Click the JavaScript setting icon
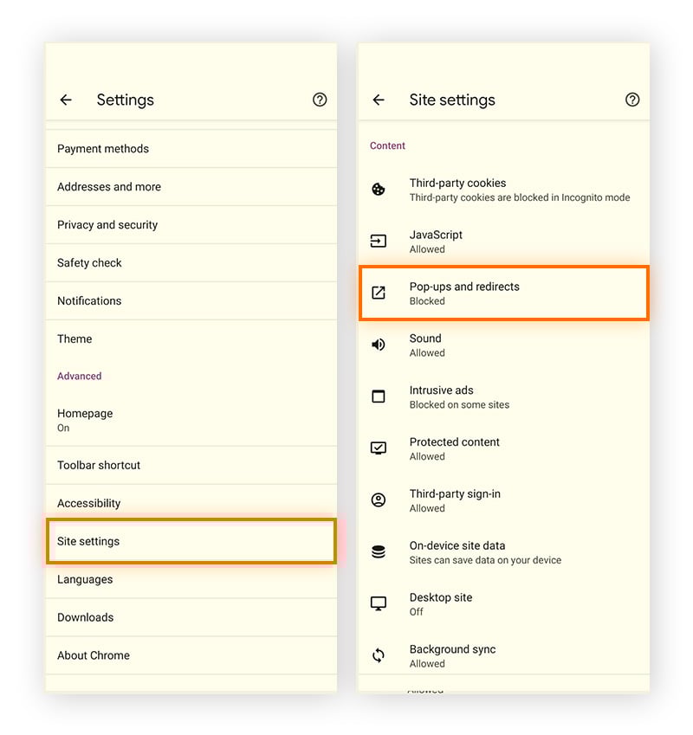The height and width of the screenshot is (735, 693). 378,242
